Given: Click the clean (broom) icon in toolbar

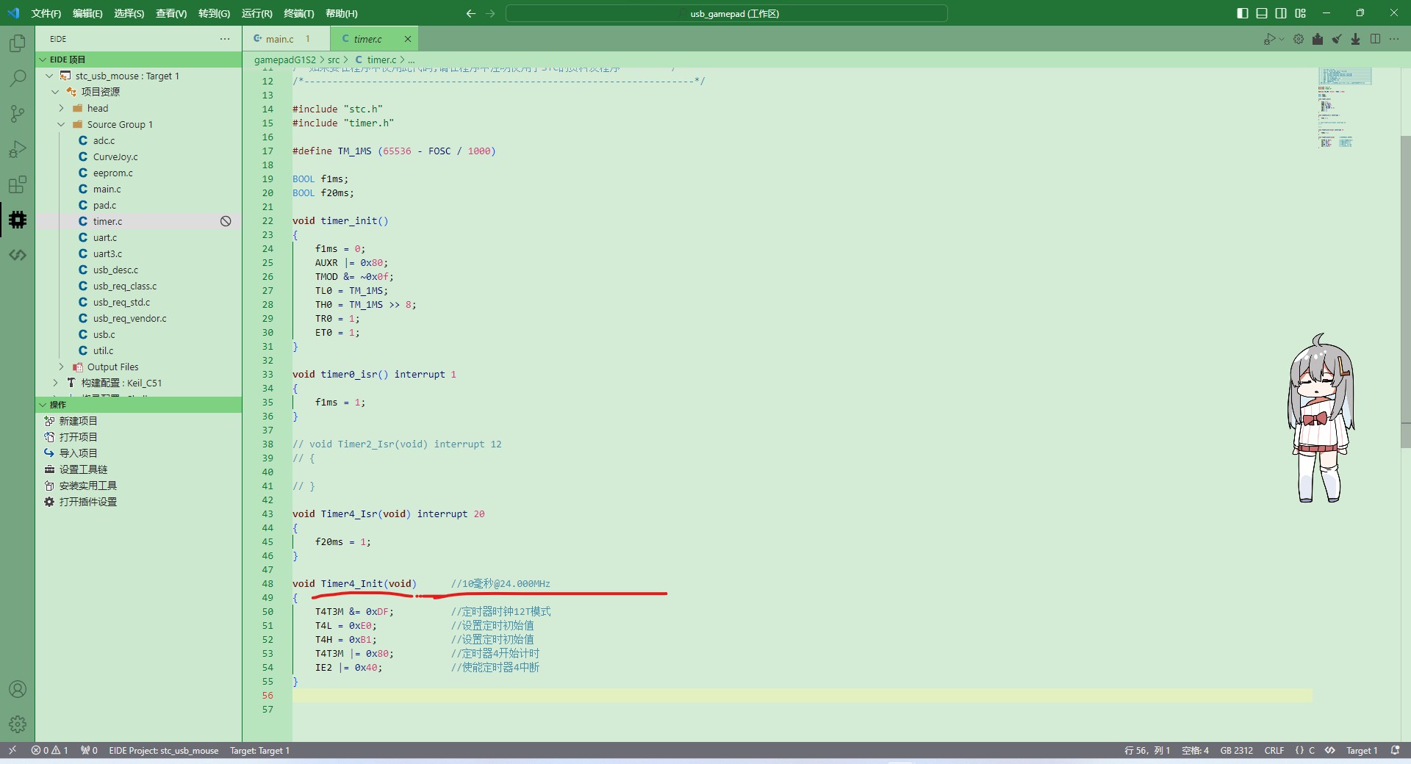Looking at the screenshot, I should click(1337, 39).
